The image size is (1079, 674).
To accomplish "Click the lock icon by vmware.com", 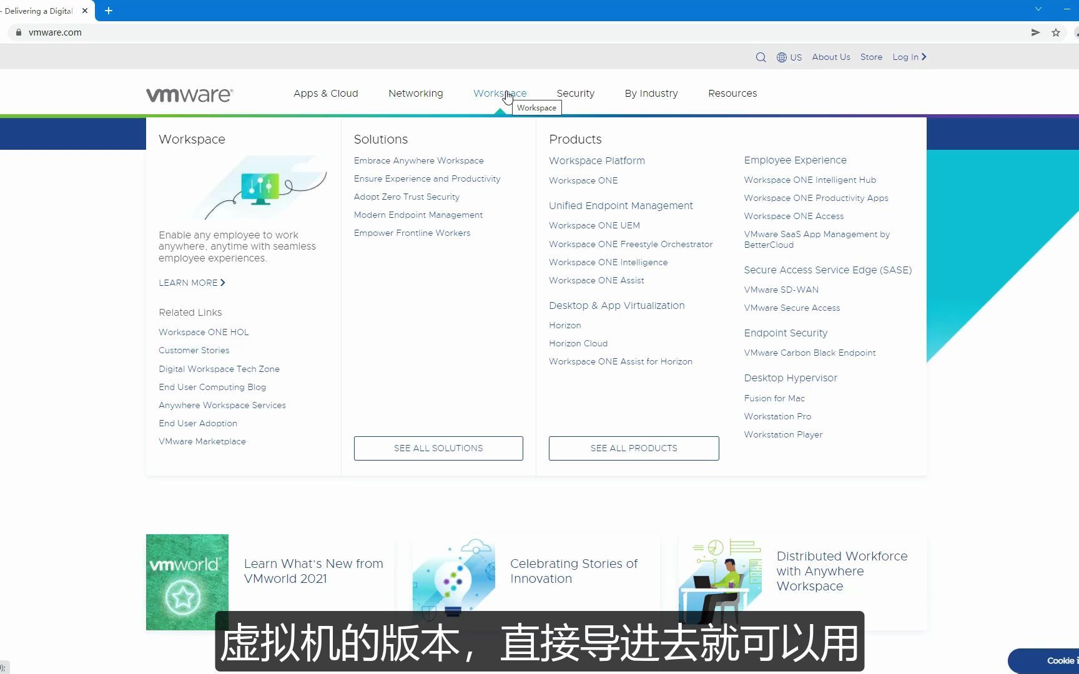I will pyautogui.click(x=19, y=32).
